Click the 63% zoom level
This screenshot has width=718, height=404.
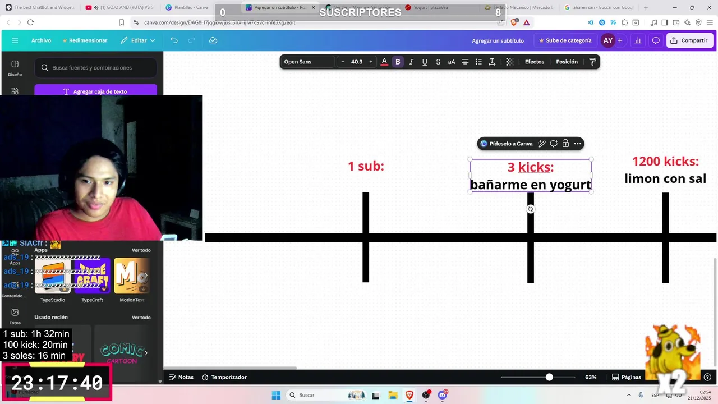coord(591,377)
